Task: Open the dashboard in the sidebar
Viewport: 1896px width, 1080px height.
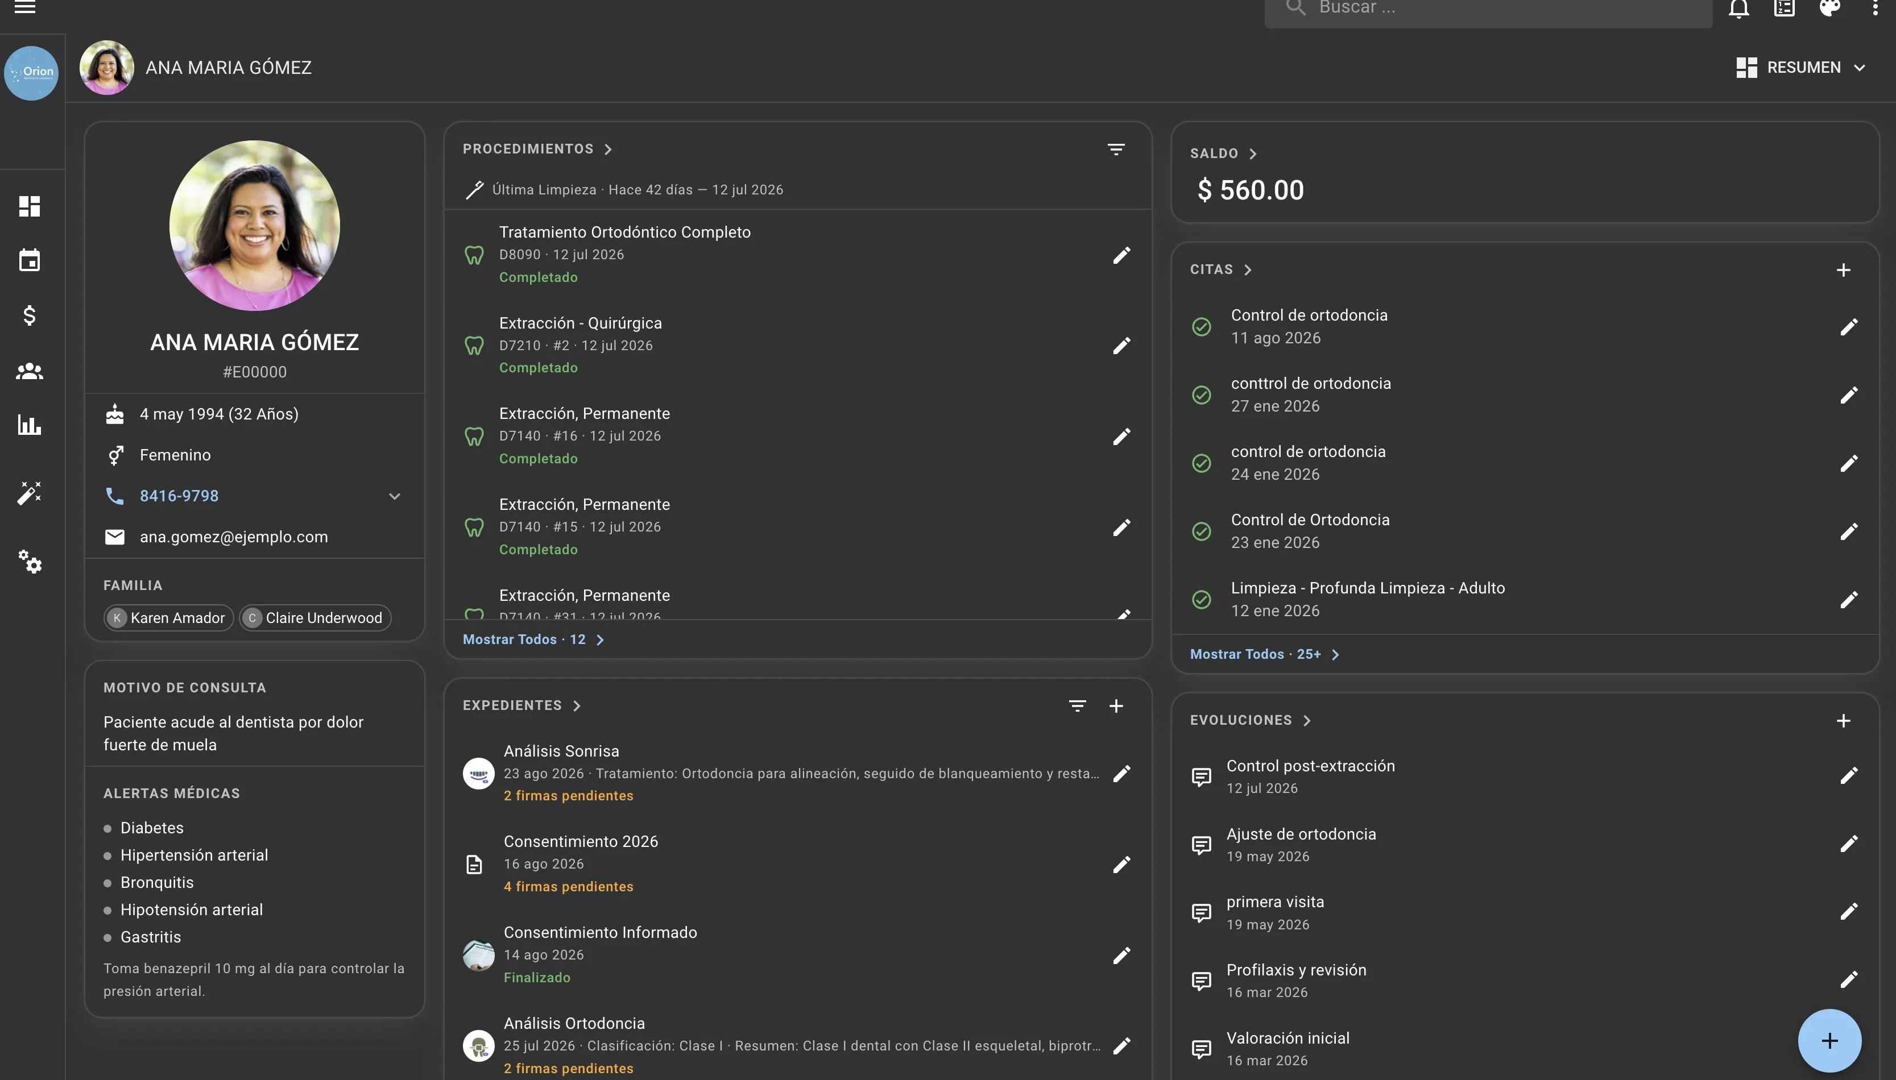Action: click(x=30, y=206)
